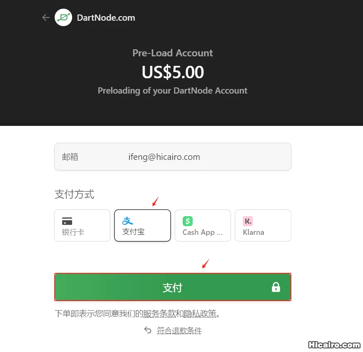The width and height of the screenshot is (363, 352).
Task: Click the back arrow icon
Action: [x=46, y=17]
